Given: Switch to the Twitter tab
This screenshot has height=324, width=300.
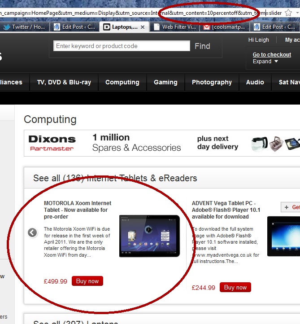Looking at the screenshot, I should pyautogui.click(x=24, y=27).
